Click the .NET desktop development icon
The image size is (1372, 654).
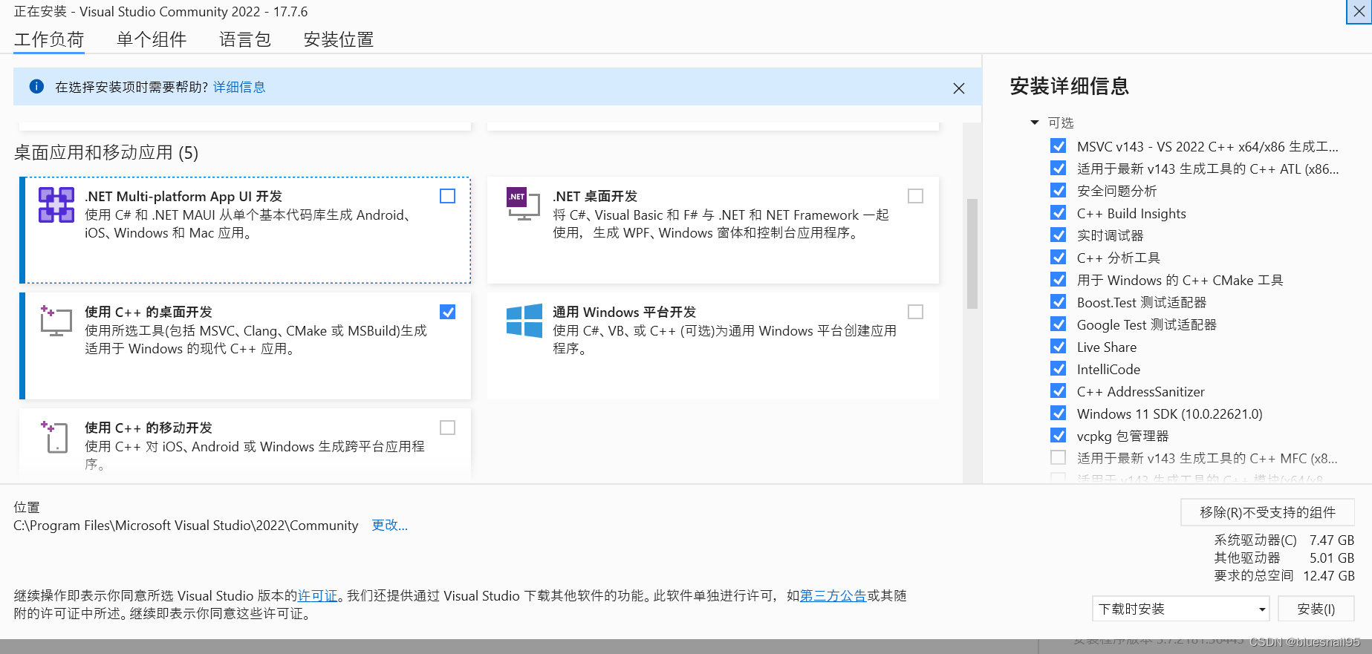[x=523, y=204]
